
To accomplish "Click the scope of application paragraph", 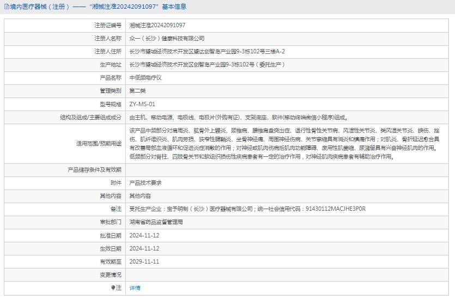I will 284,144.
